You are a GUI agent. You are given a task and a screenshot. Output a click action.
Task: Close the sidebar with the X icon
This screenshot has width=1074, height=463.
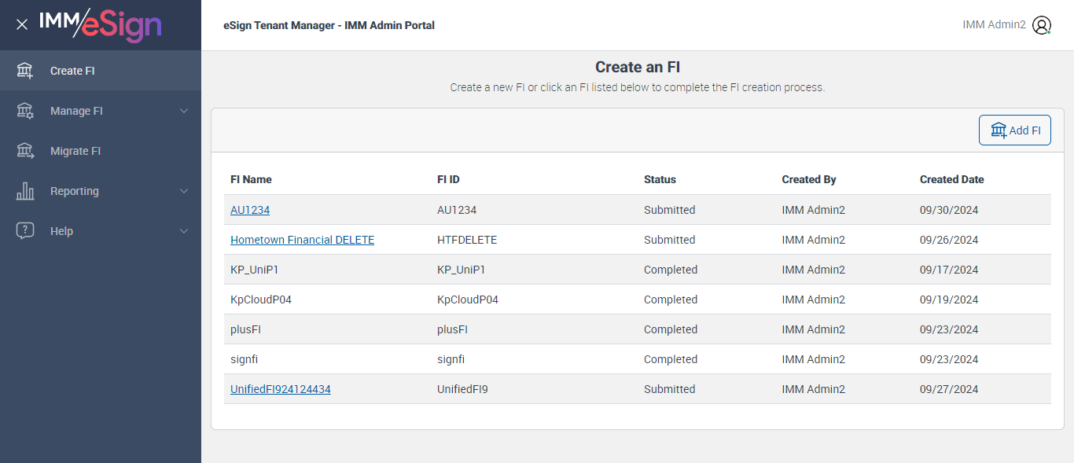point(22,24)
